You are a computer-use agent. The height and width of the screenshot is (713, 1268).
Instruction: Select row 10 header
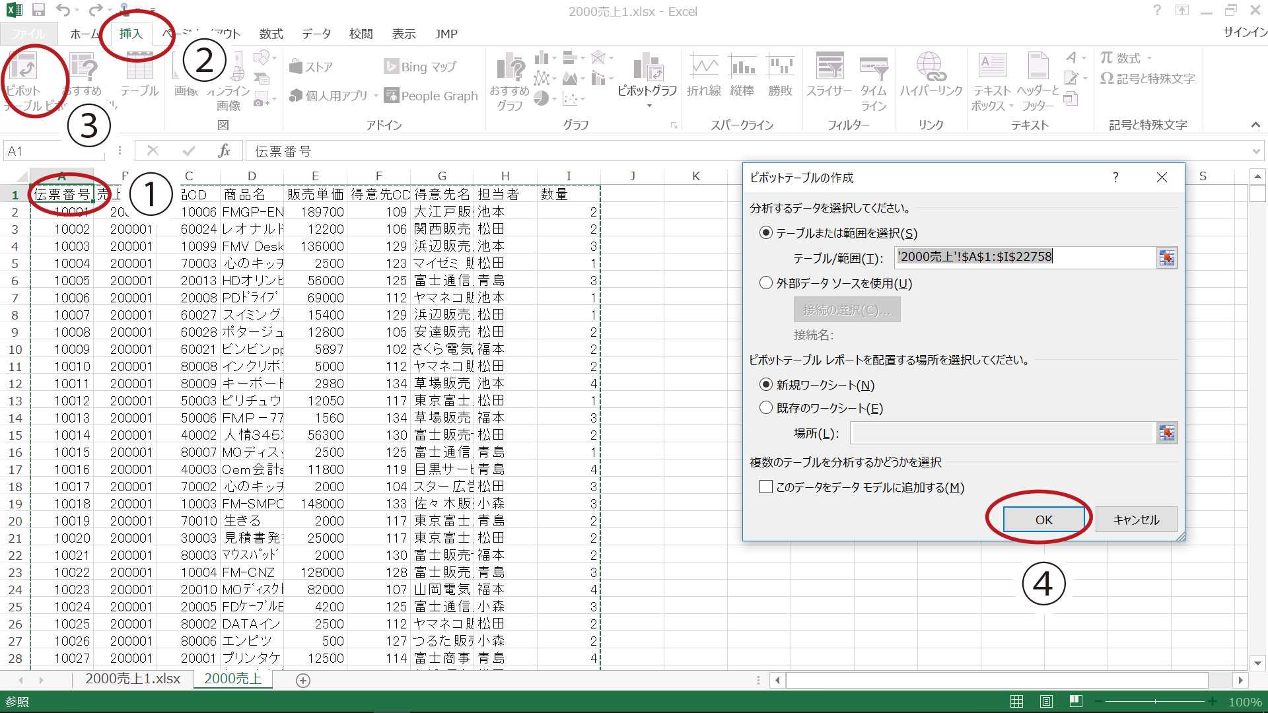pos(15,349)
